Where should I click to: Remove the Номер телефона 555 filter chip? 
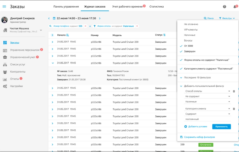[86, 26]
